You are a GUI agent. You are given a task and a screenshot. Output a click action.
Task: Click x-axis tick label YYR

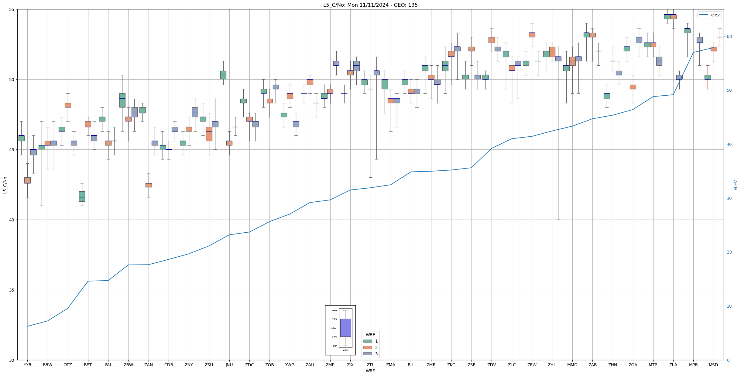[x=27, y=365]
